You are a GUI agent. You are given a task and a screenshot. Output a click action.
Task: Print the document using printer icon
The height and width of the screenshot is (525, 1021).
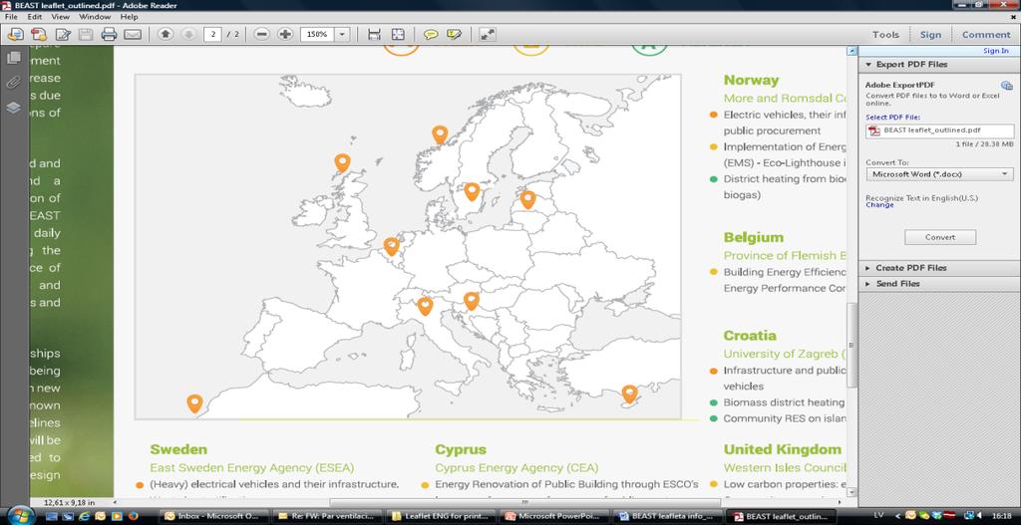point(109,35)
